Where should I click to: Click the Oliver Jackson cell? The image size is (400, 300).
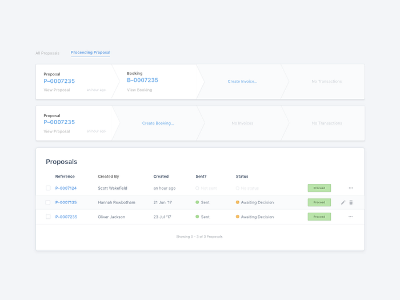(111, 217)
